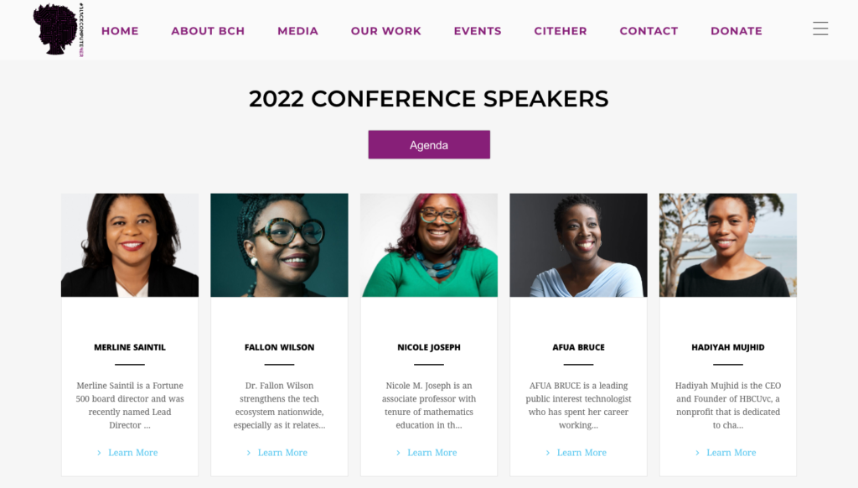The image size is (858, 488).
Task: Open Nicole Joseph's speaker photo
Action: tap(429, 245)
